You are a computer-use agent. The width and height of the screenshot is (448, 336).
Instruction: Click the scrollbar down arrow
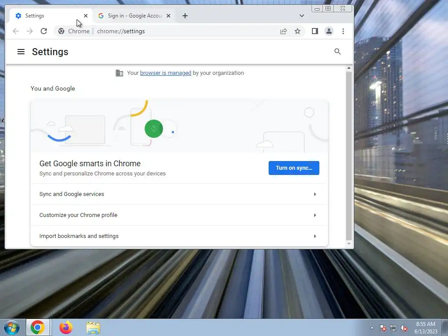pos(349,244)
